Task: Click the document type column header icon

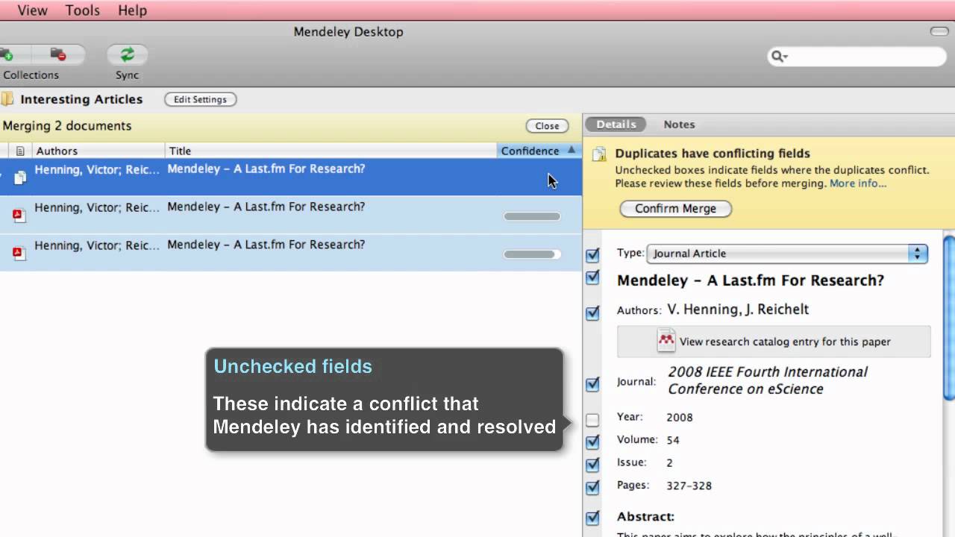Action: click(20, 151)
